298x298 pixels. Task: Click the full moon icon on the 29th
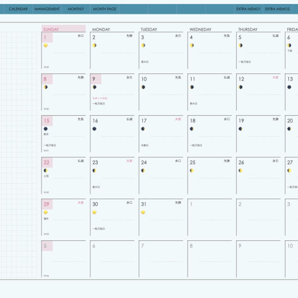46,212
